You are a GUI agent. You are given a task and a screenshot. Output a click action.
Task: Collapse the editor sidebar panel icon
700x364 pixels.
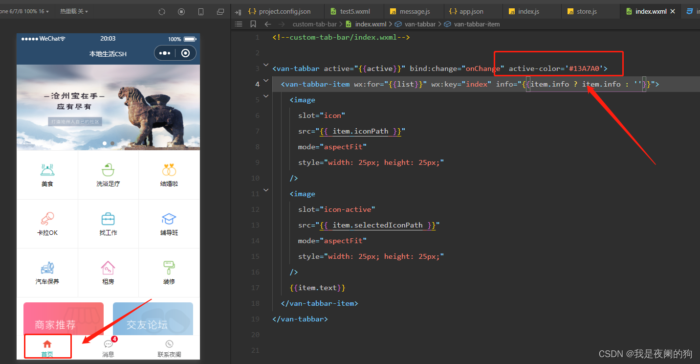pyautogui.click(x=238, y=11)
